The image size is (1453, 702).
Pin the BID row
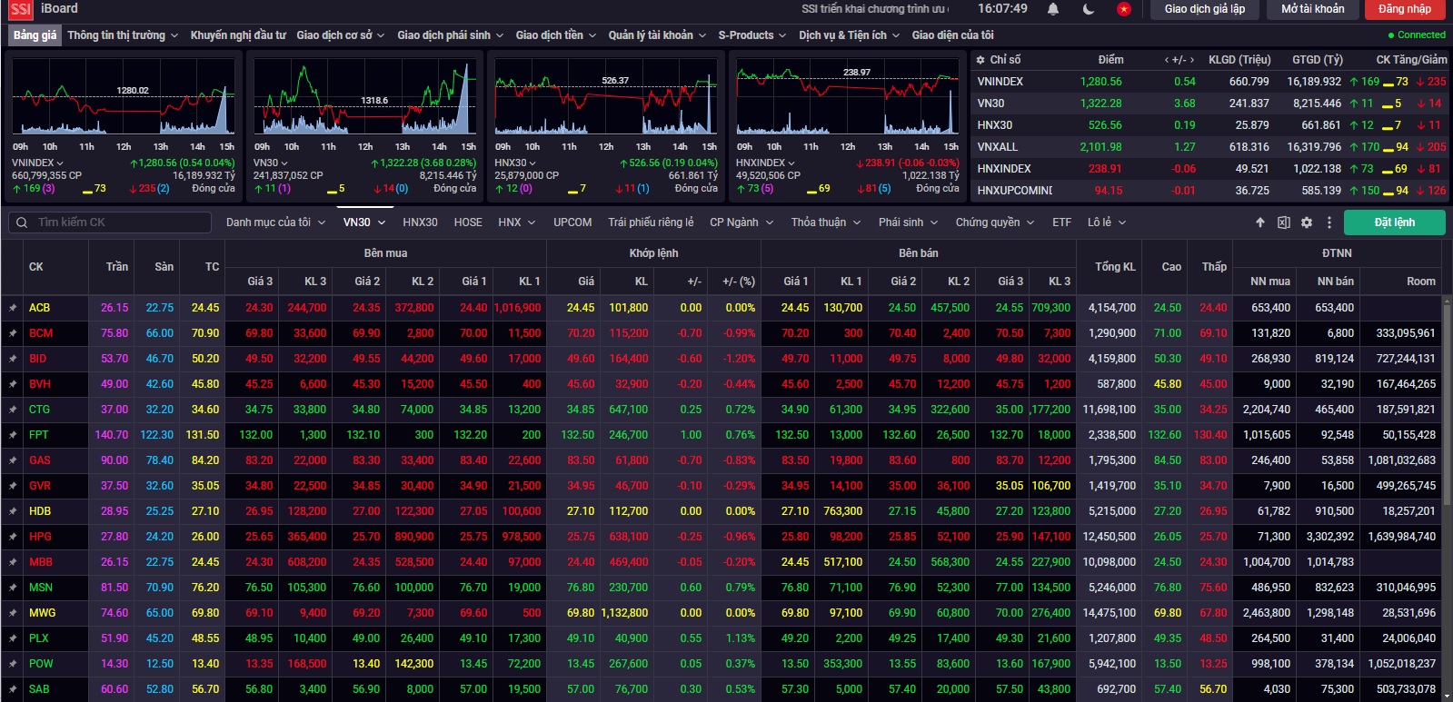[x=13, y=359]
